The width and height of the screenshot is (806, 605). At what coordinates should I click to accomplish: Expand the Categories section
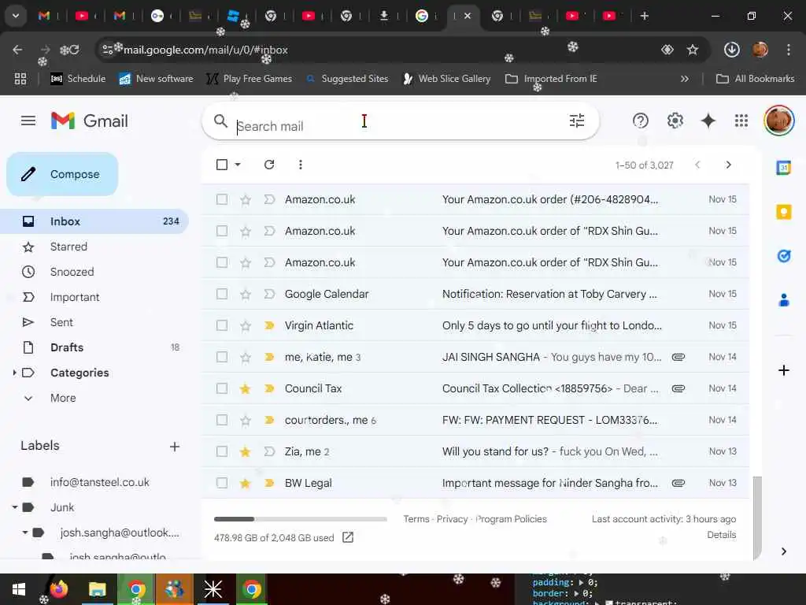click(x=14, y=373)
